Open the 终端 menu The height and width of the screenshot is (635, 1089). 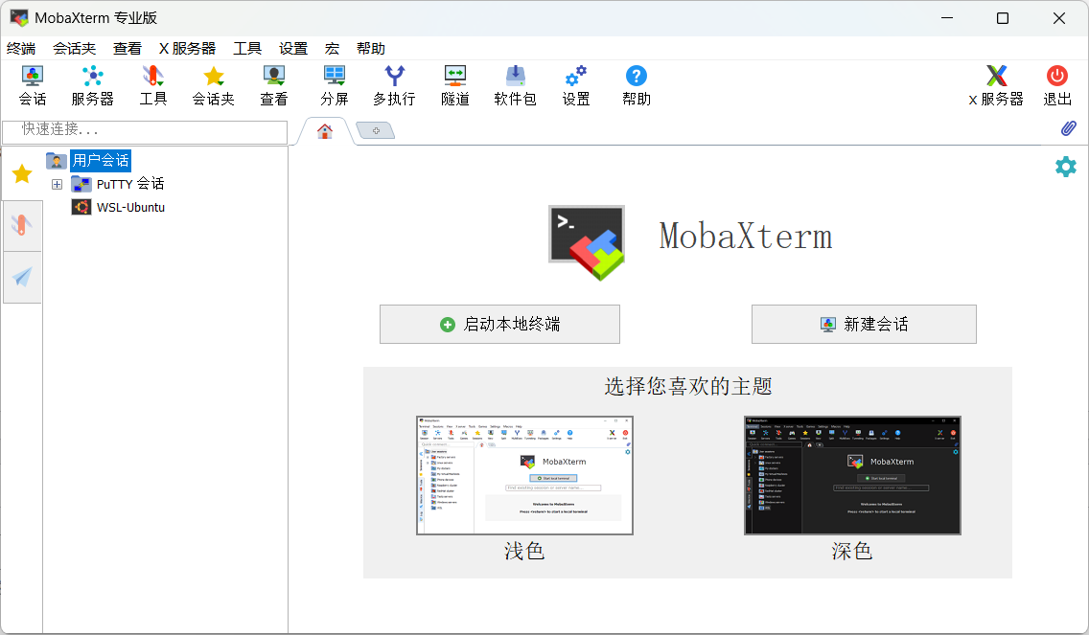coord(21,48)
